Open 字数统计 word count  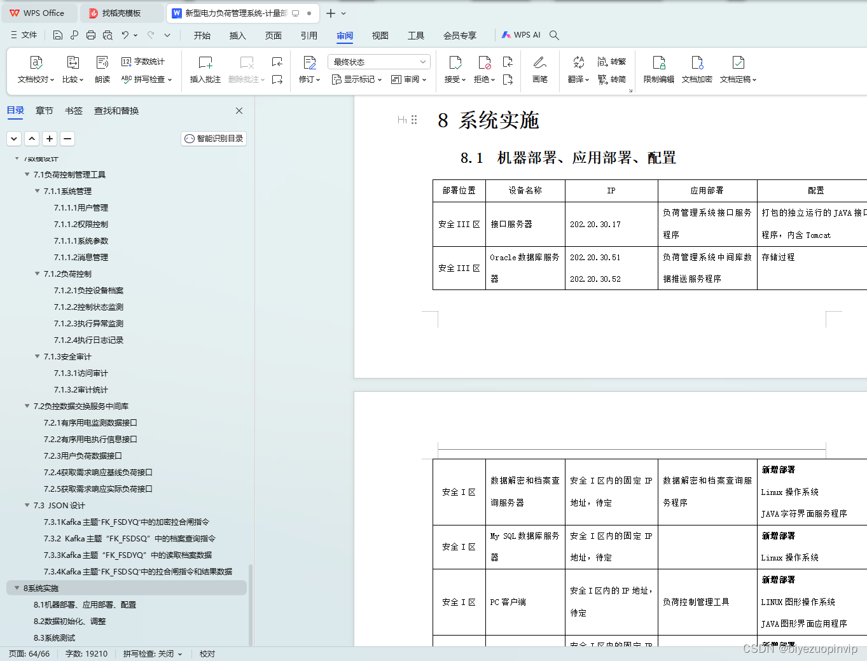click(143, 62)
